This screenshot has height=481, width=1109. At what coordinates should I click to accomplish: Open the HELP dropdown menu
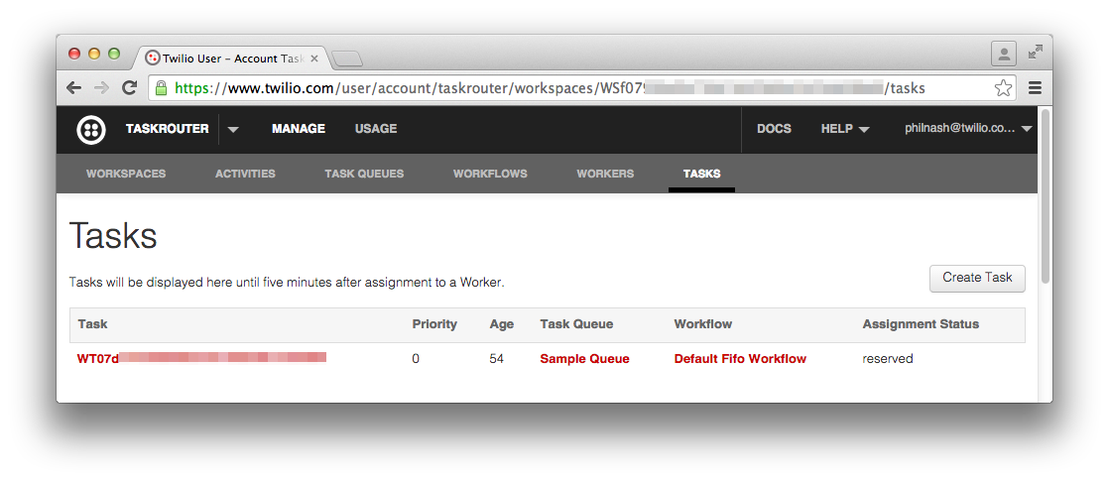(x=845, y=129)
